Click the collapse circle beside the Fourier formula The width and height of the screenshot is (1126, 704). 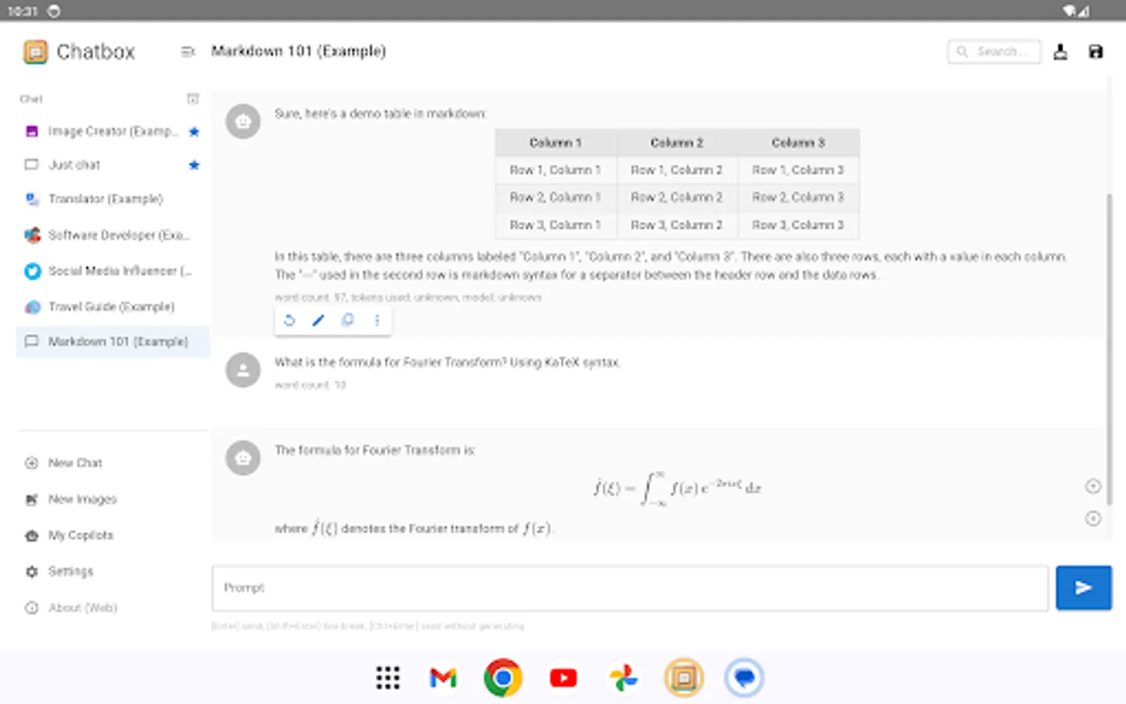pyautogui.click(x=1093, y=486)
